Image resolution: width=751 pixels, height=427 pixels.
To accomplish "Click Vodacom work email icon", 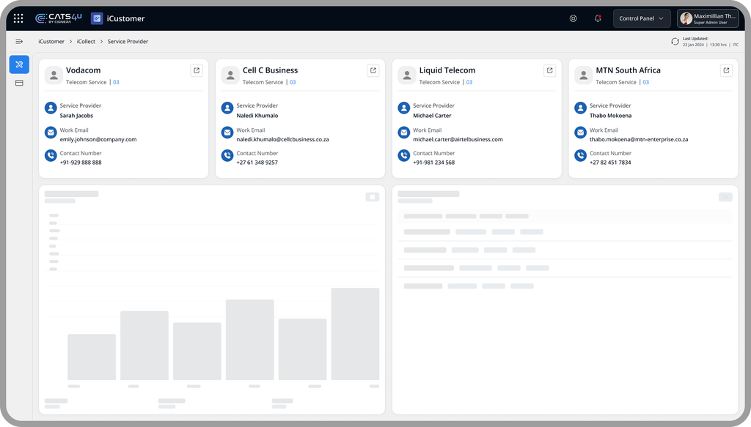I will (x=51, y=132).
